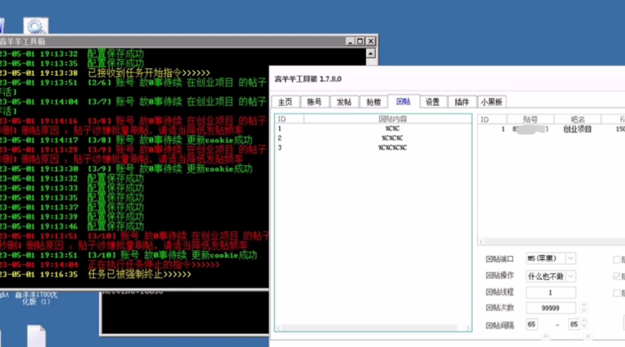This screenshot has height=347, width=625.
Task: Expand the 回帖端口 dropdown
Action: coord(570,259)
